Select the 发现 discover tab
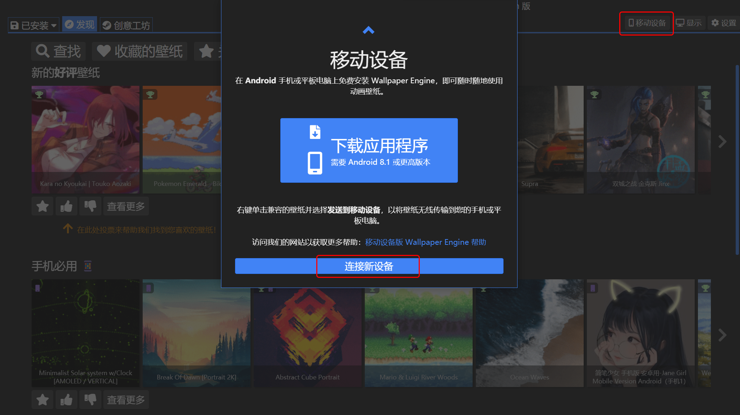Image resolution: width=740 pixels, height=415 pixels. pyautogui.click(x=79, y=24)
